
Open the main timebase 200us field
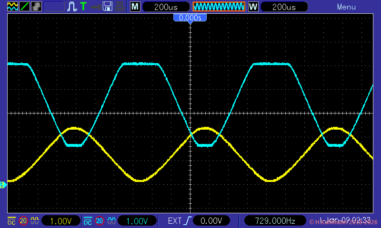(166, 7)
